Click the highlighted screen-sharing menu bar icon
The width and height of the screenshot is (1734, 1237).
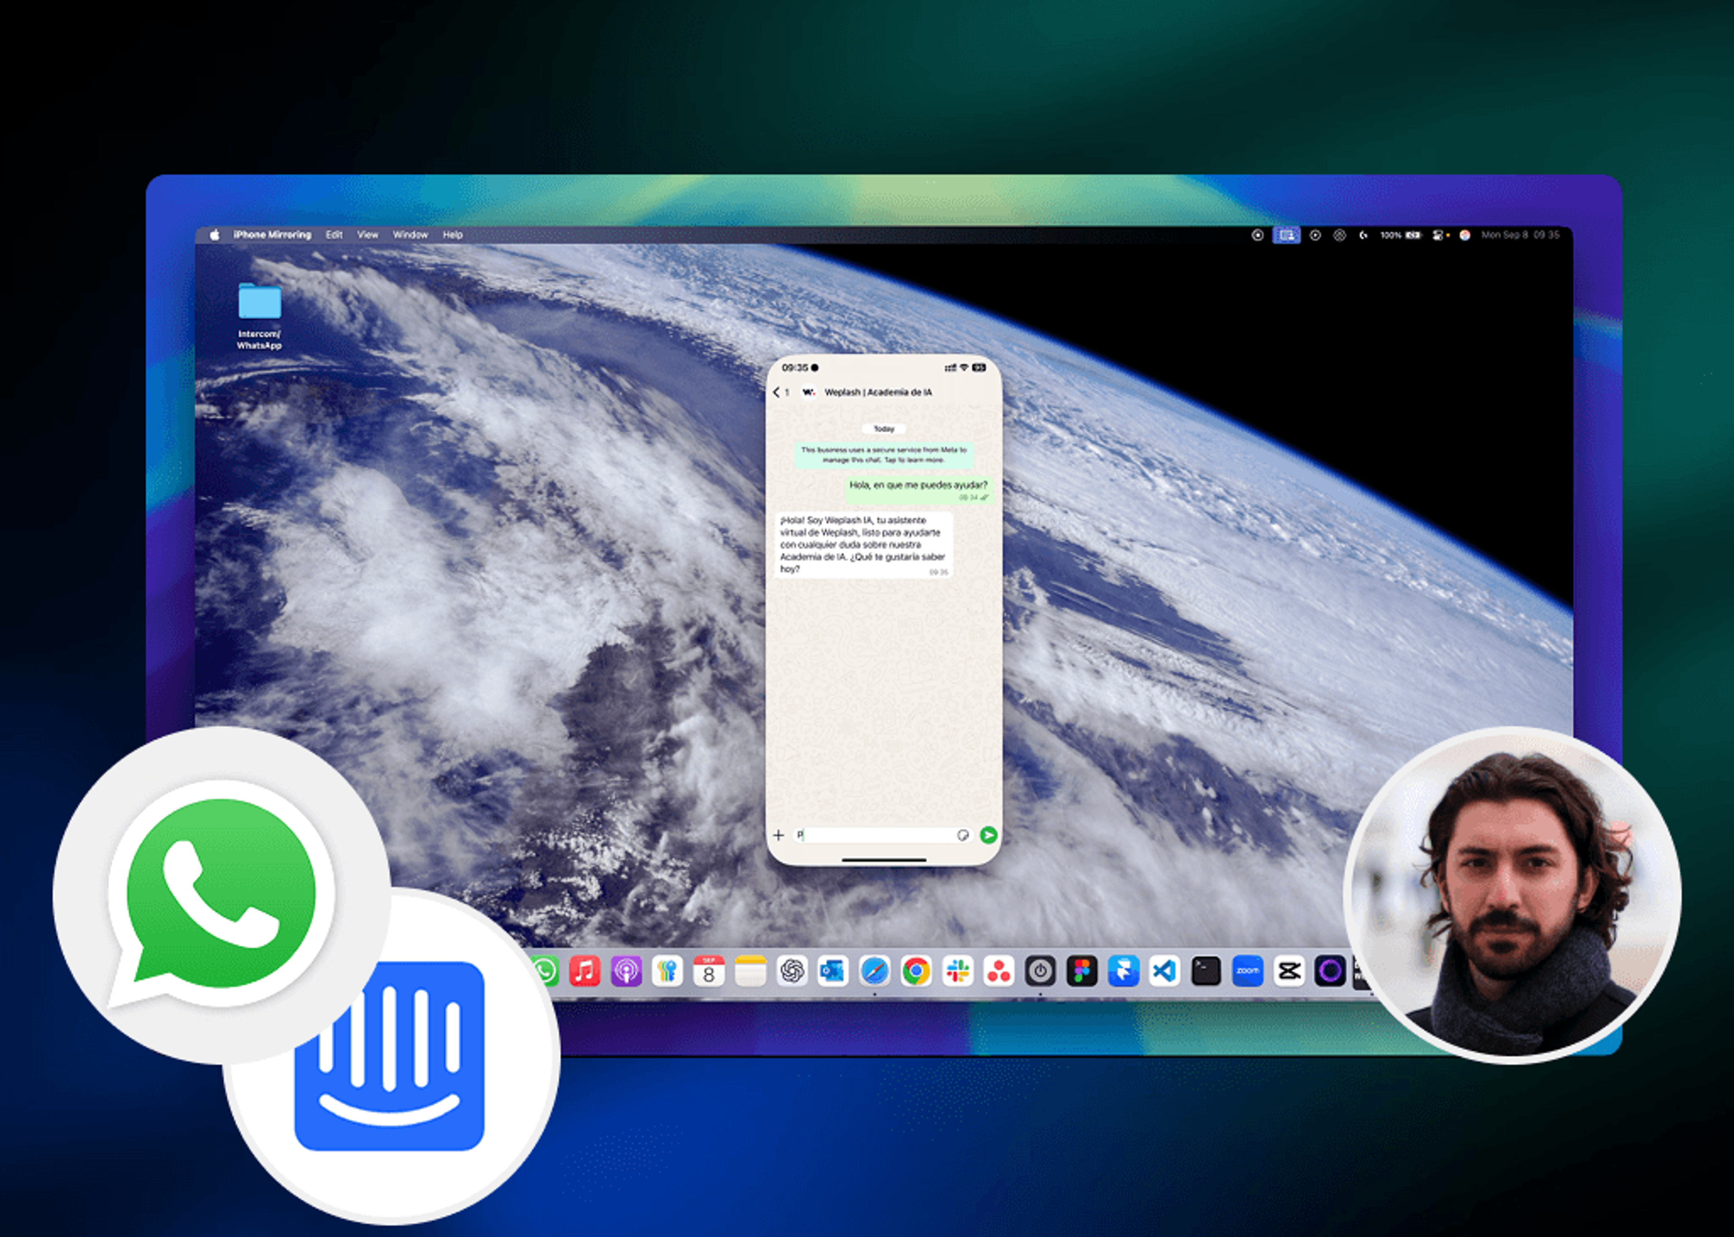click(1287, 236)
